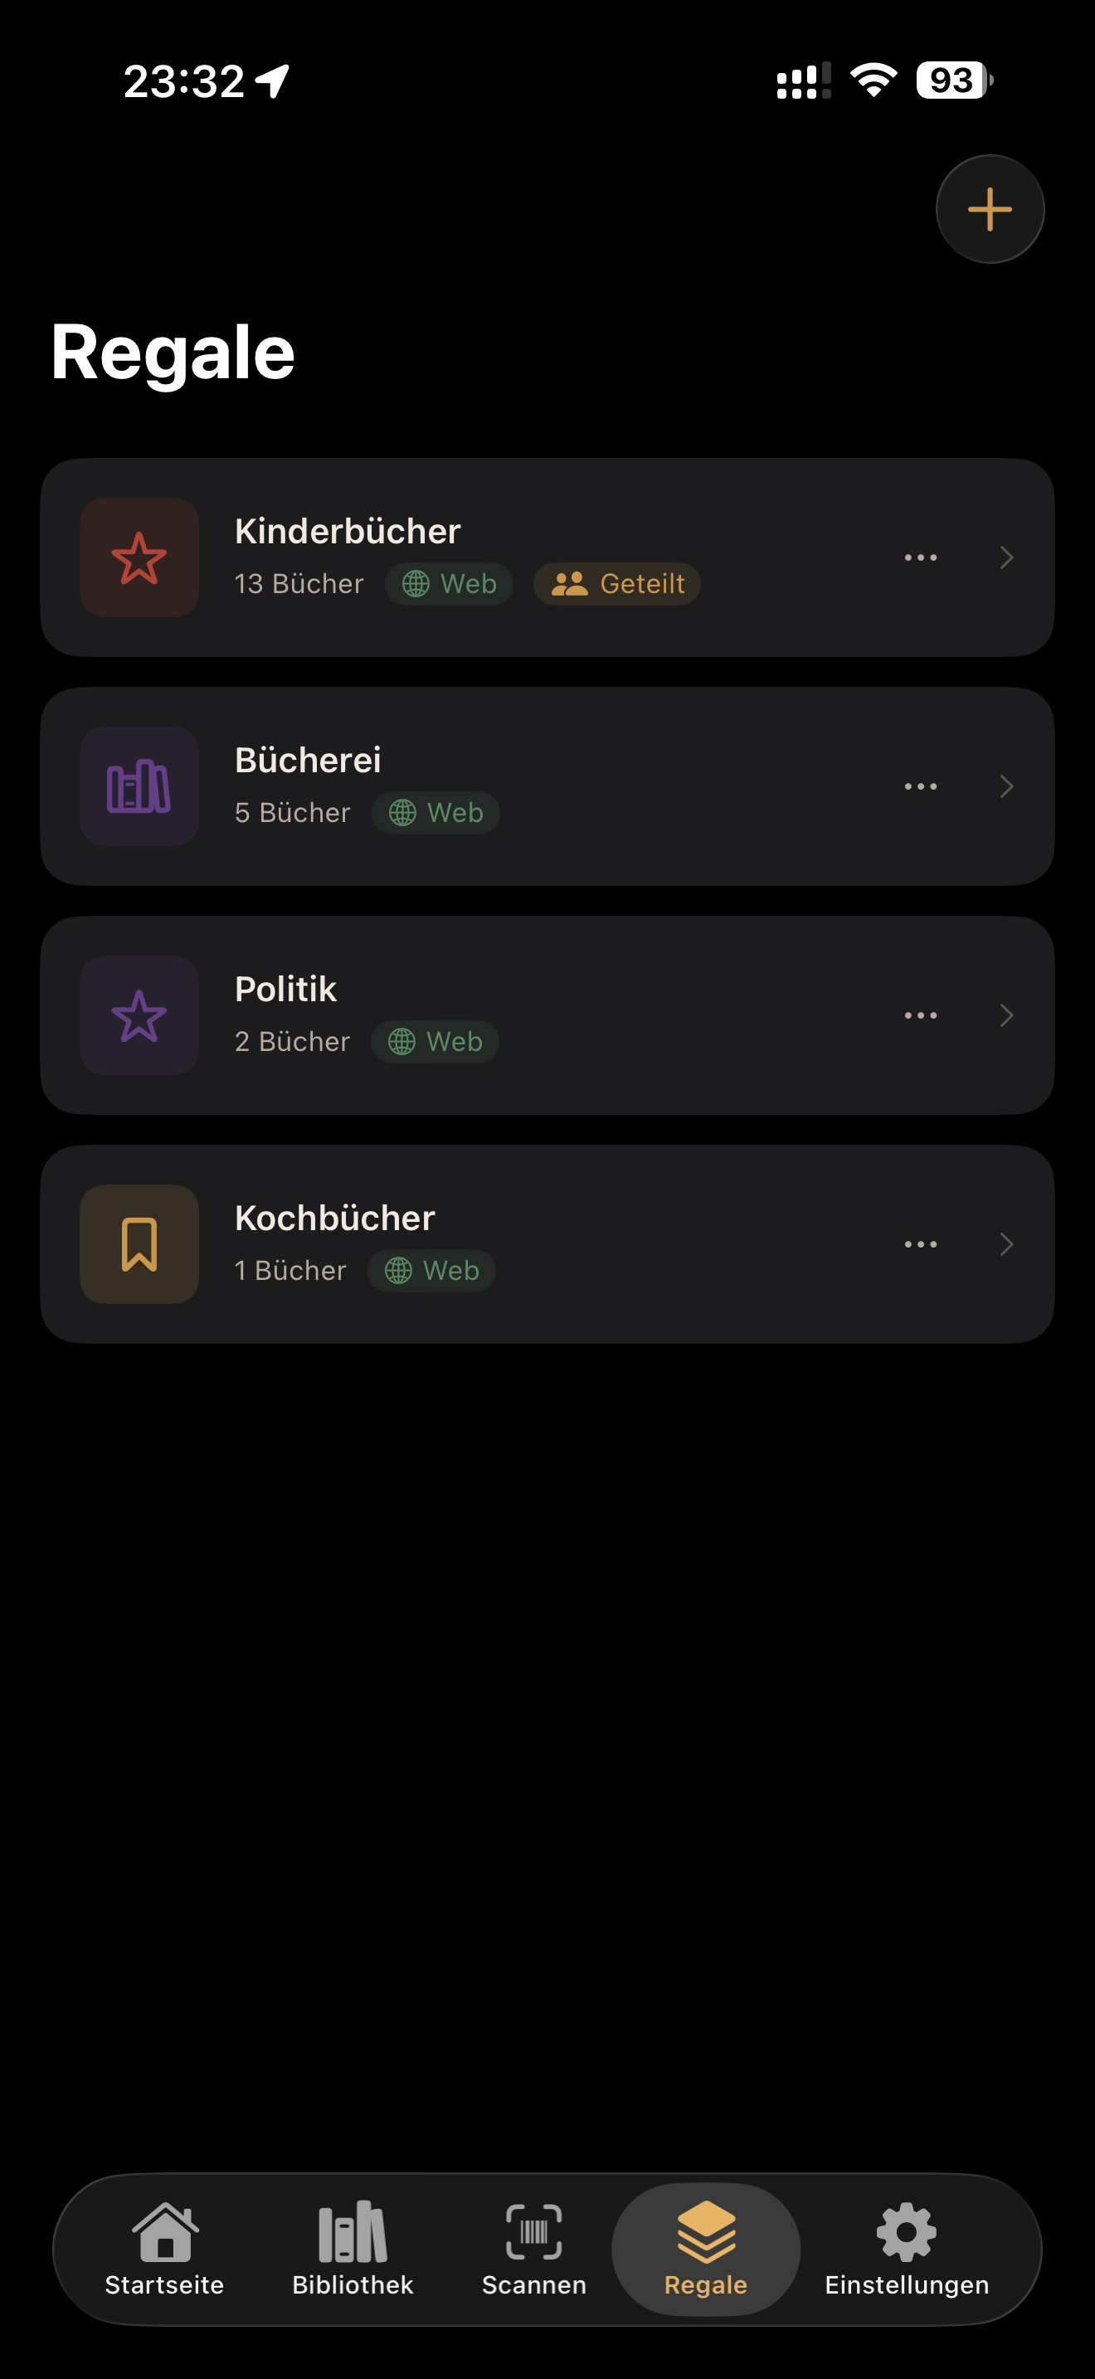1095x2379 pixels.
Task: Open the Politik shelf title
Action: [x=285, y=989]
